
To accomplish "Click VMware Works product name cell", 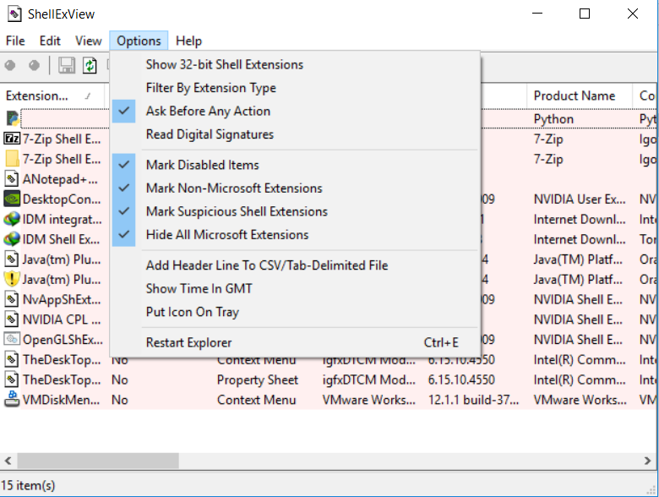I will coord(580,400).
